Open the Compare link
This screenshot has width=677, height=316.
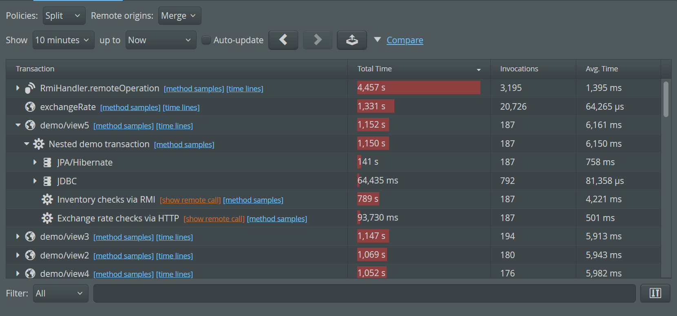(405, 40)
